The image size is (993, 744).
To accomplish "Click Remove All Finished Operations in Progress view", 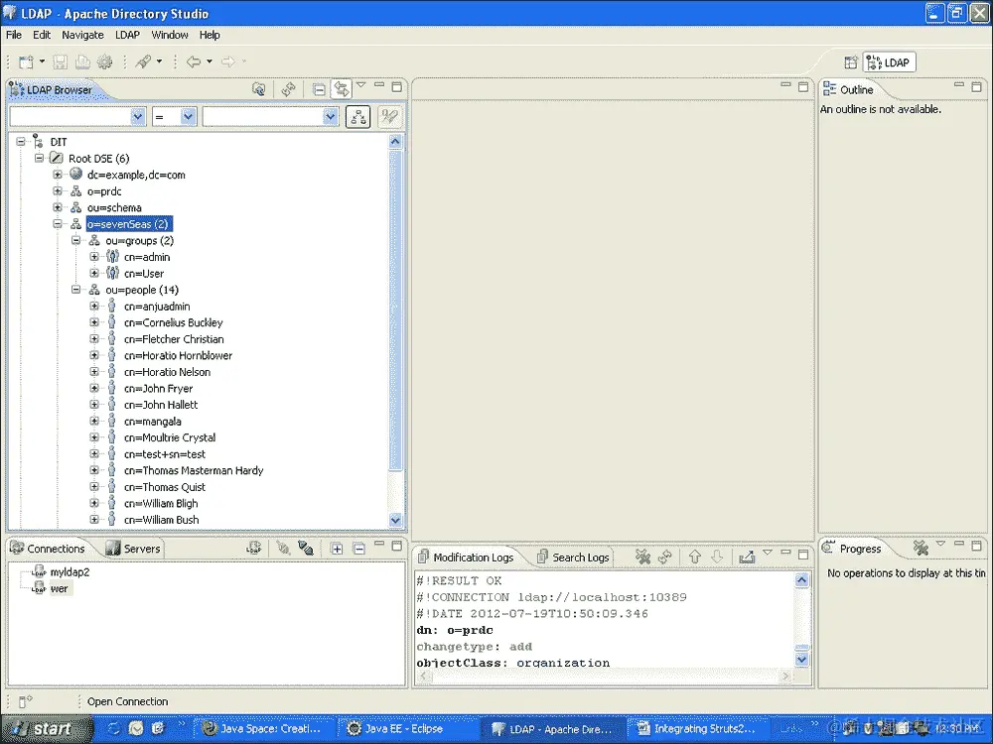I will [921, 548].
